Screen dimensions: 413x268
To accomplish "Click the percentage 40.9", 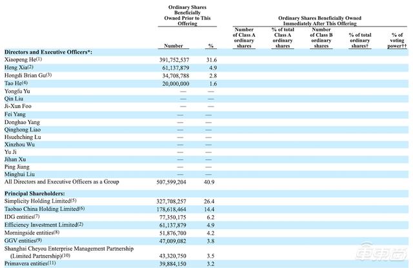I will 209,182.
